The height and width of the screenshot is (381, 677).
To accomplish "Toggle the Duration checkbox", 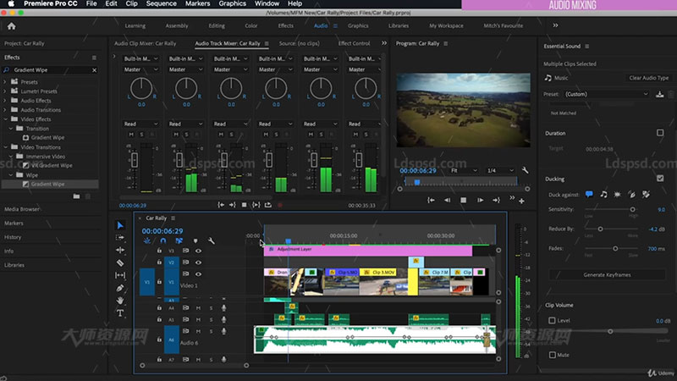I will 660,133.
